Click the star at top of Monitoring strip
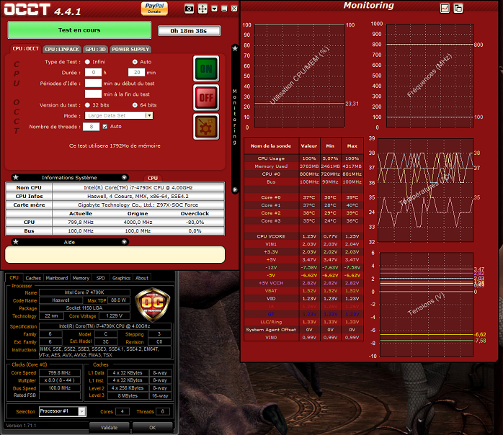 [235, 48]
